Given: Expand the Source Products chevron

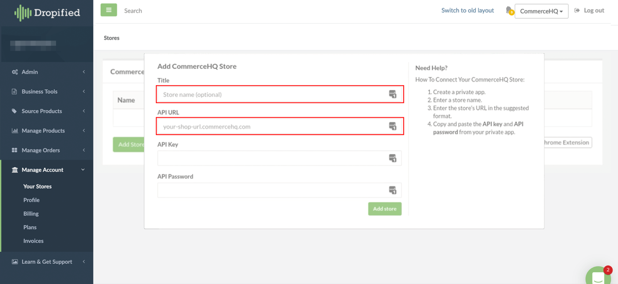Looking at the screenshot, I should (x=84, y=111).
